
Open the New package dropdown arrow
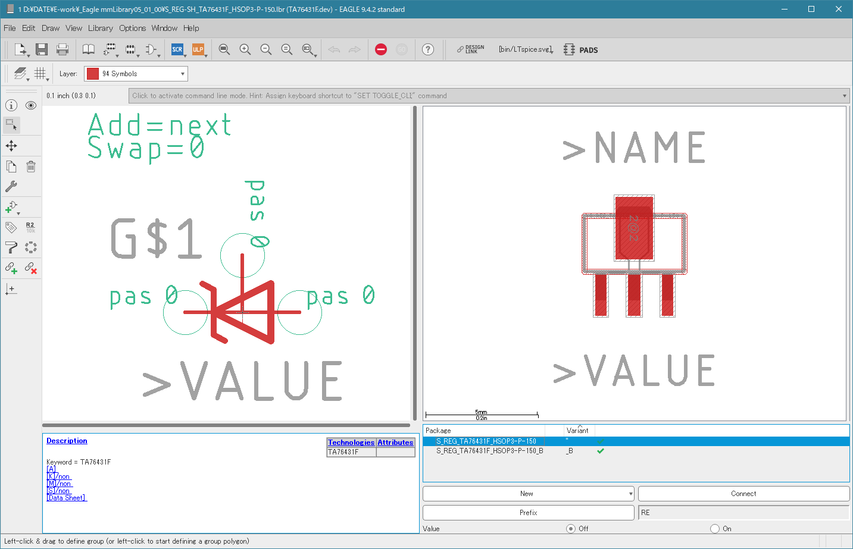click(x=630, y=494)
